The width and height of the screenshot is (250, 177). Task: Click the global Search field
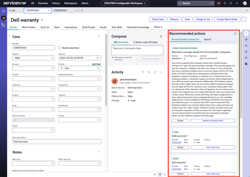(x=193, y=3)
